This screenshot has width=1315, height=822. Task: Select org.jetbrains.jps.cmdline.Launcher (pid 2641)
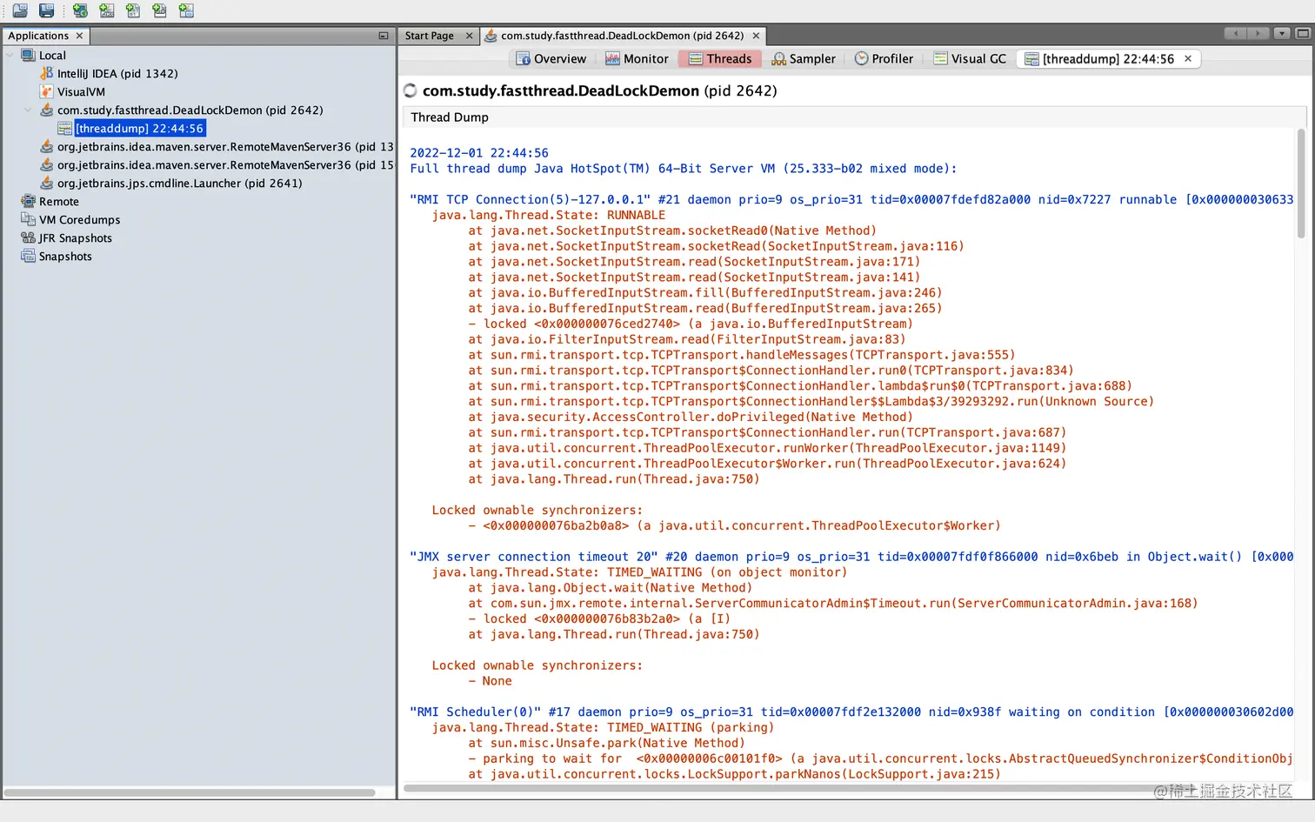[179, 183]
